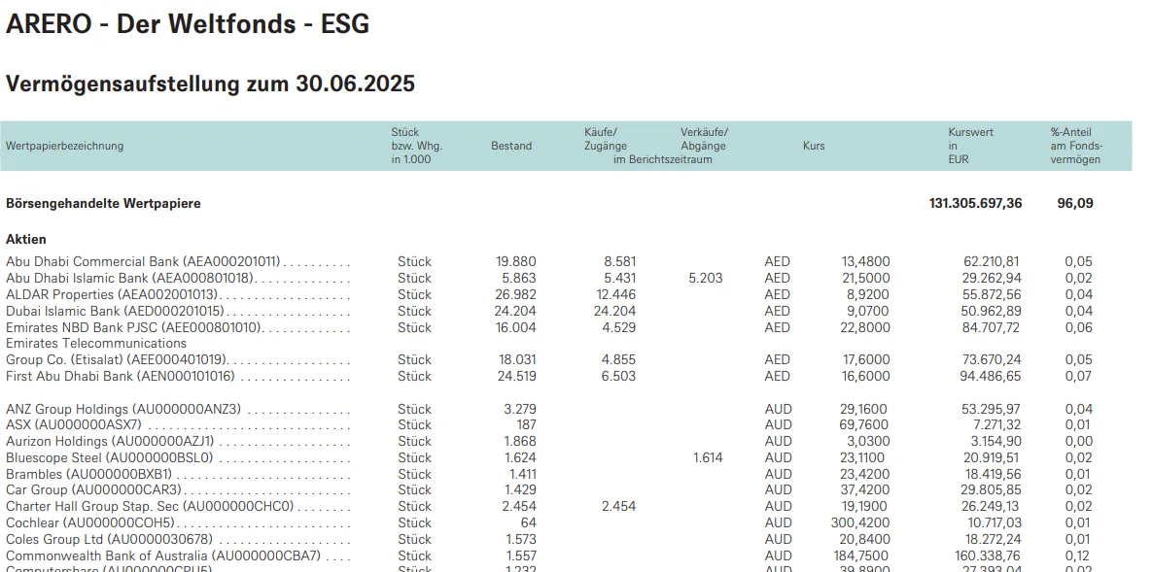Click the heading 'Vermögensaufstellung zum 30.06.2025'

[x=210, y=84]
